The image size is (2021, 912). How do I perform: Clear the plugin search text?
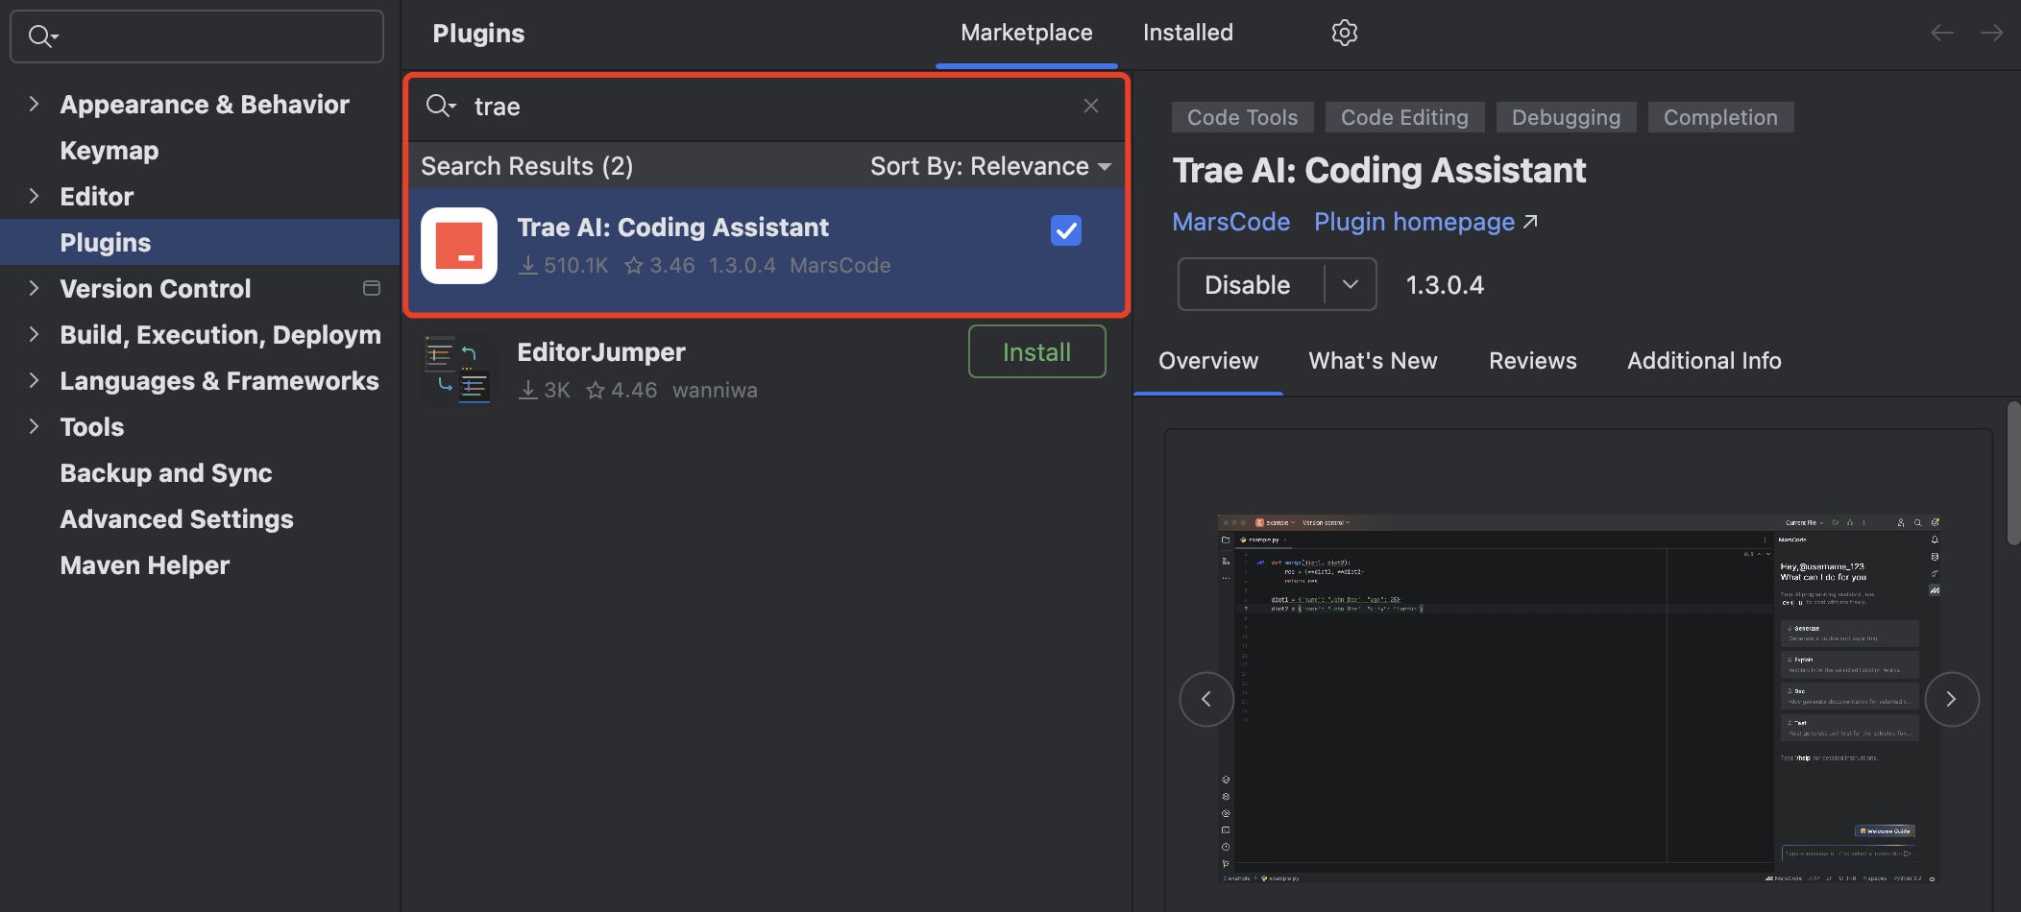[1090, 106]
